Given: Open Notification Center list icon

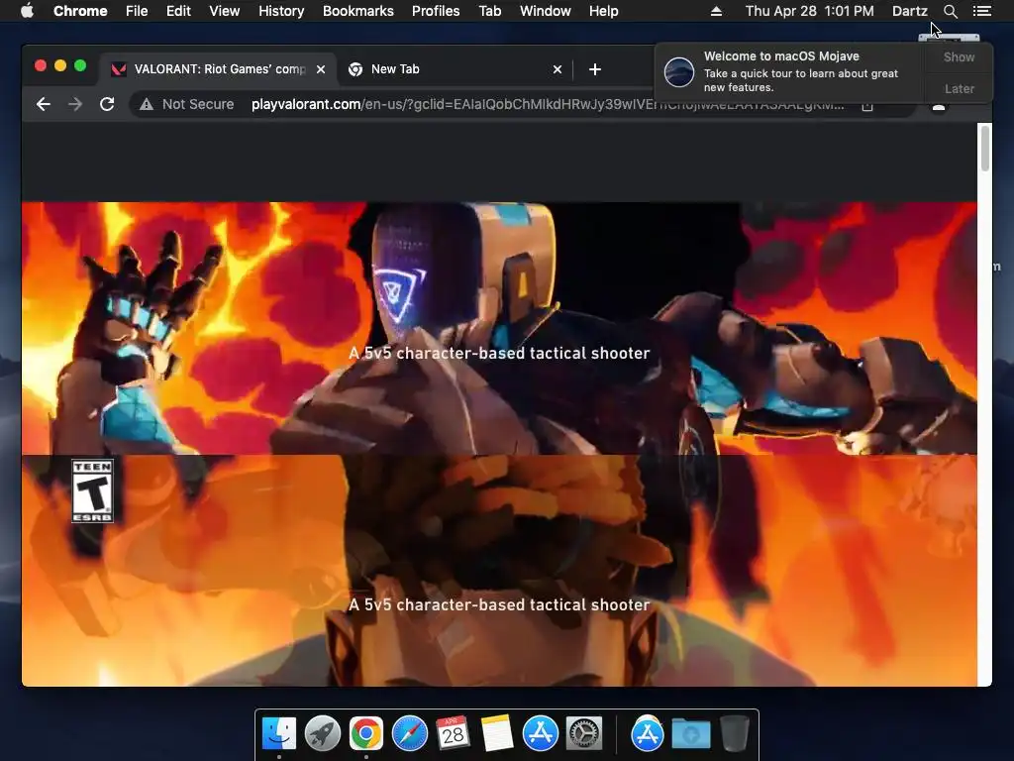Looking at the screenshot, I should click(x=981, y=11).
